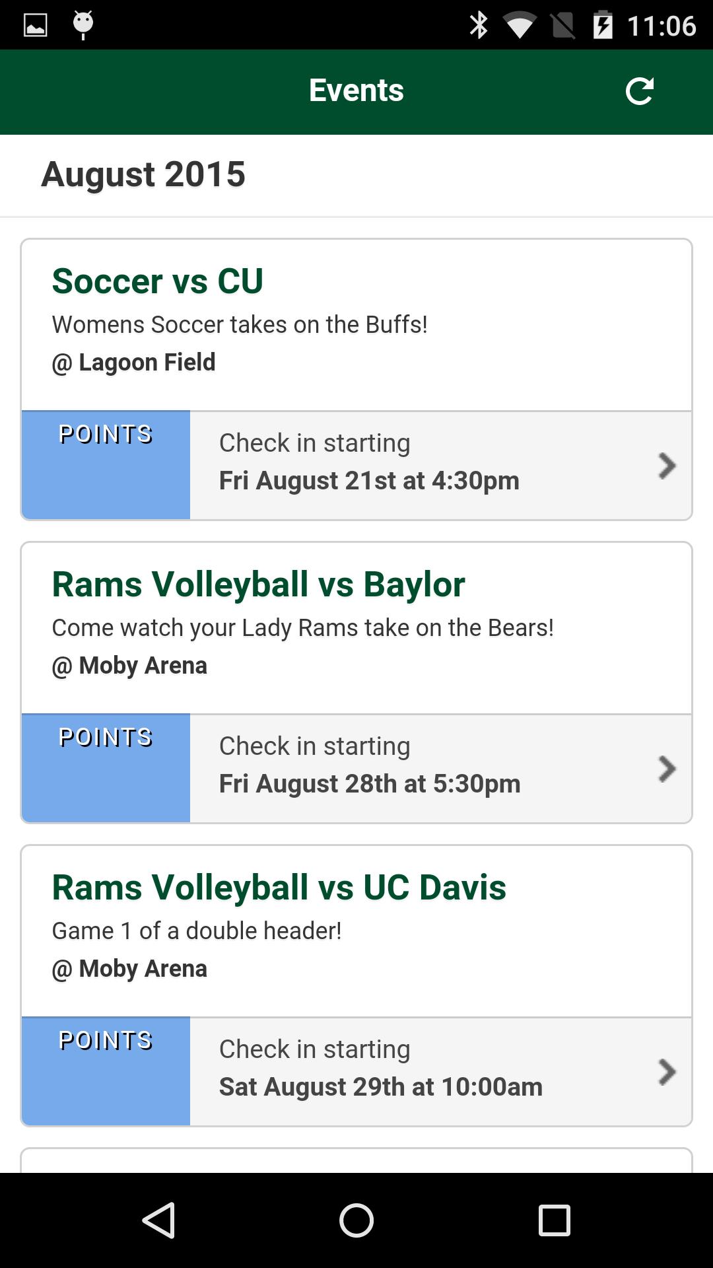713x1268 pixels.
Task: Tap the signal strength indicator
Action: [562, 26]
